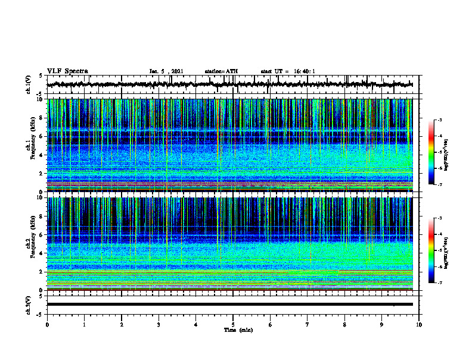The width and height of the screenshot is (472, 364).
Task: Click the ch.3 flat black voltage trace
Action: (x=229, y=305)
